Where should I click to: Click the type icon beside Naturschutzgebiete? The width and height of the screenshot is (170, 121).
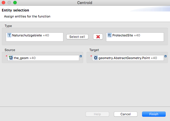[x=9, y=35]
